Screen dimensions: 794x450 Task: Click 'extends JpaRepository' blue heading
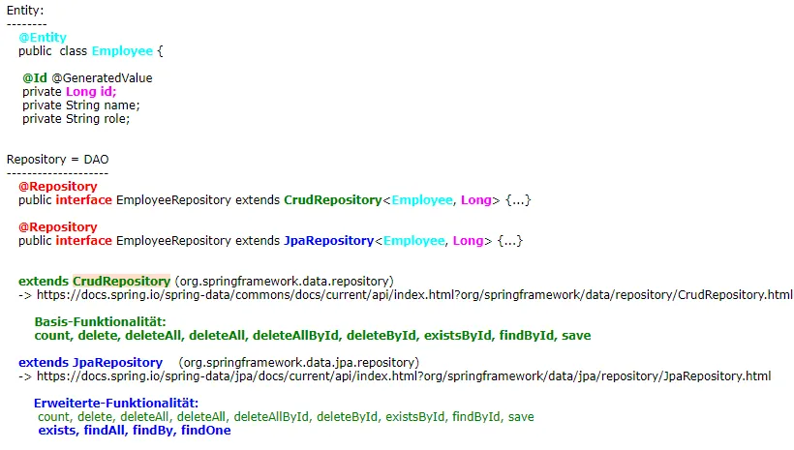[x=91, y=363]
